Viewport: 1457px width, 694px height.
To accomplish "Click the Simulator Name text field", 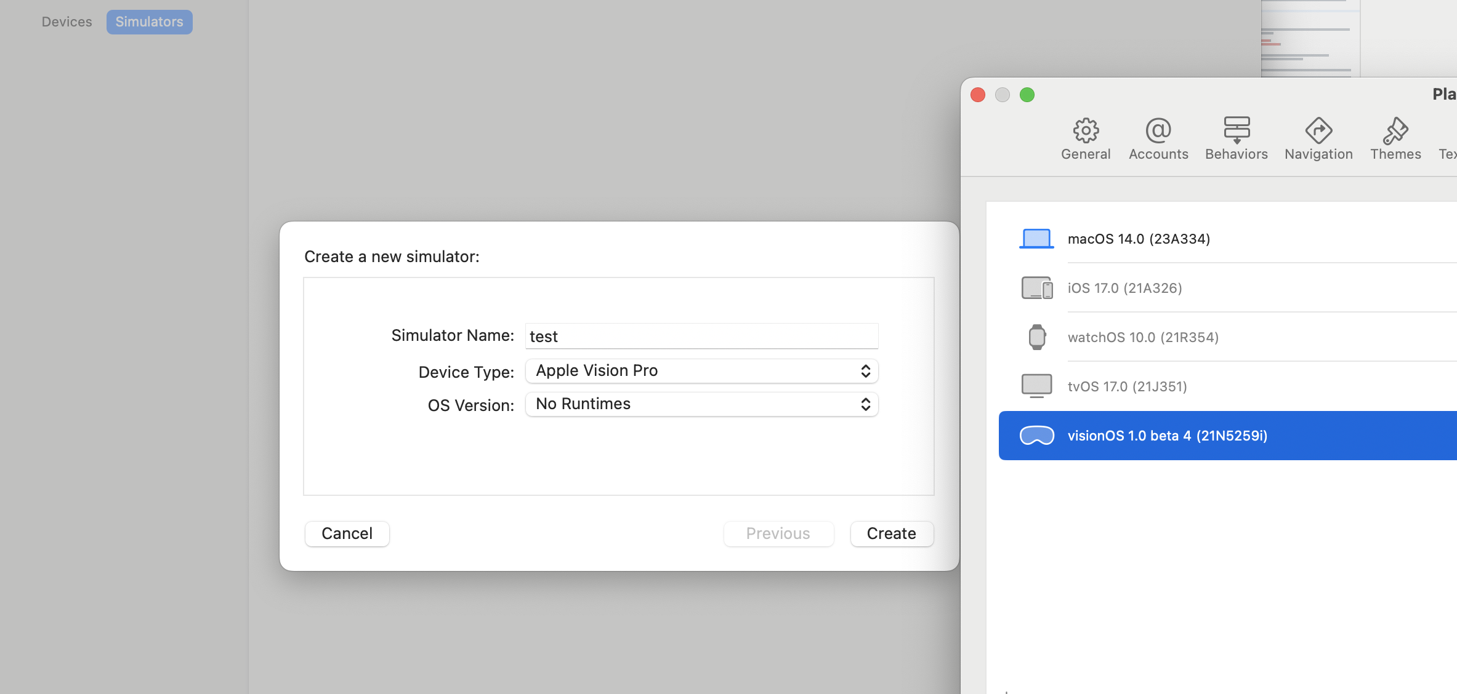I will [701, 336].
